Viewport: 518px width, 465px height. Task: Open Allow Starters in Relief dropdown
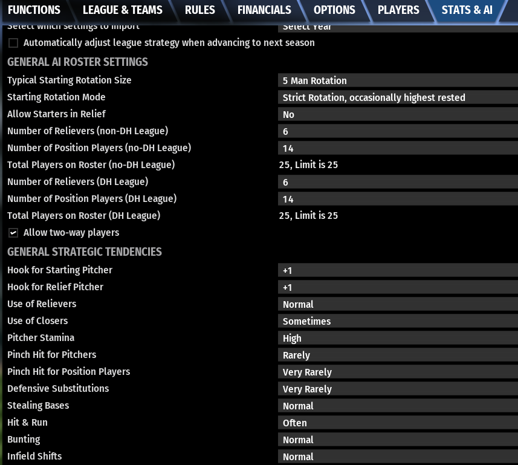tap(398, 114)
